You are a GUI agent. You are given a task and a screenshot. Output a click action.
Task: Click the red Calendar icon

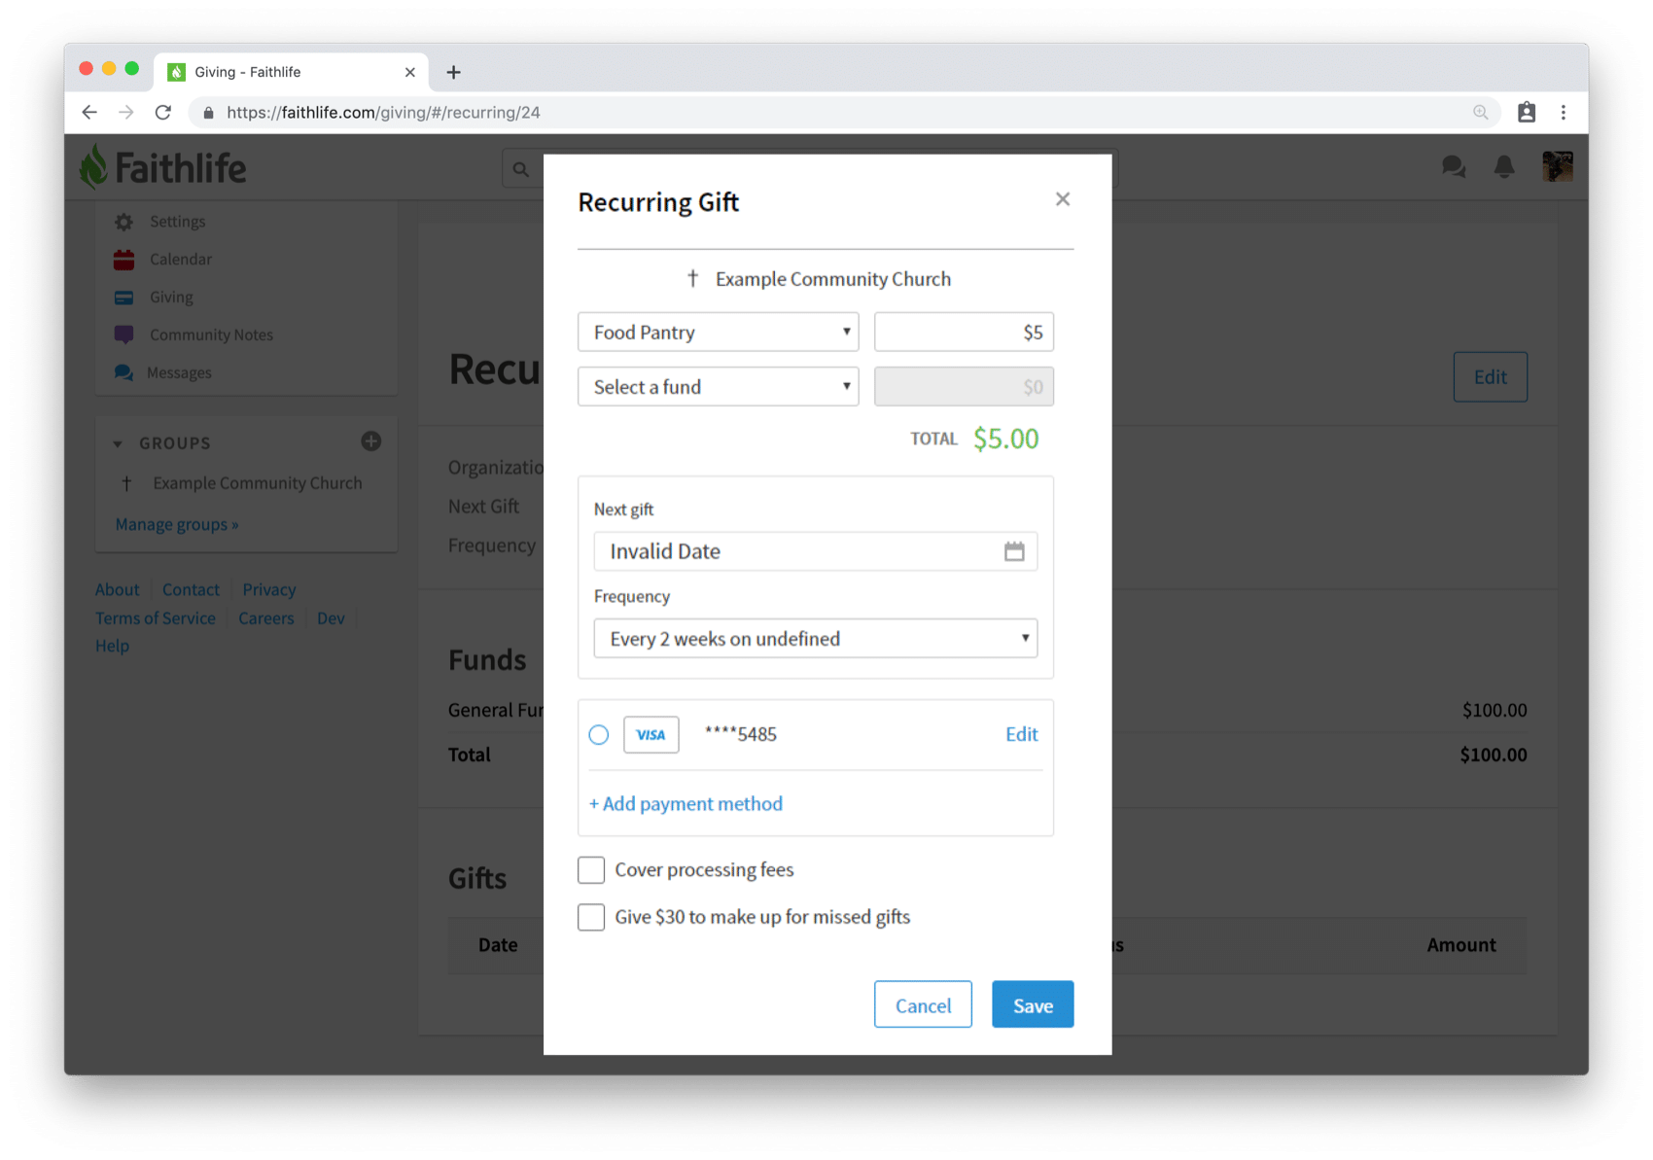coord(123,260)
